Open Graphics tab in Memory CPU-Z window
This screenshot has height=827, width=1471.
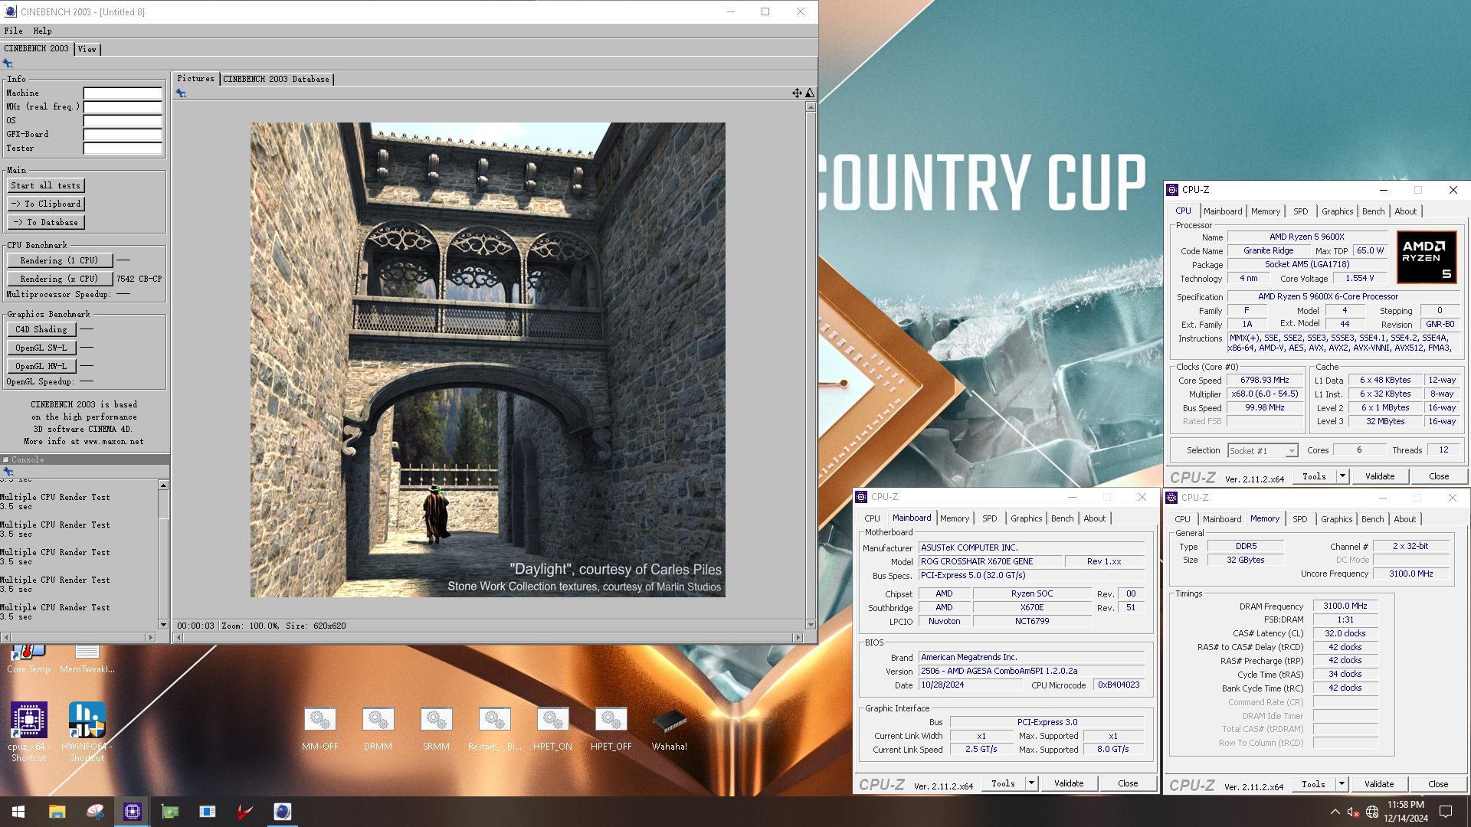(x=1337, y=519)
